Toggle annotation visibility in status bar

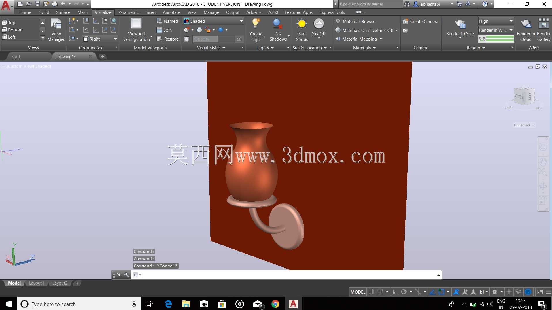click(x=456, y=292)
